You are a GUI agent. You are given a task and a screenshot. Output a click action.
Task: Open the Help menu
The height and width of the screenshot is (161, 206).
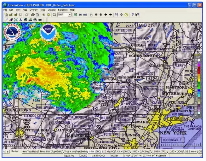pyautogui.click(x=72, y=10)
